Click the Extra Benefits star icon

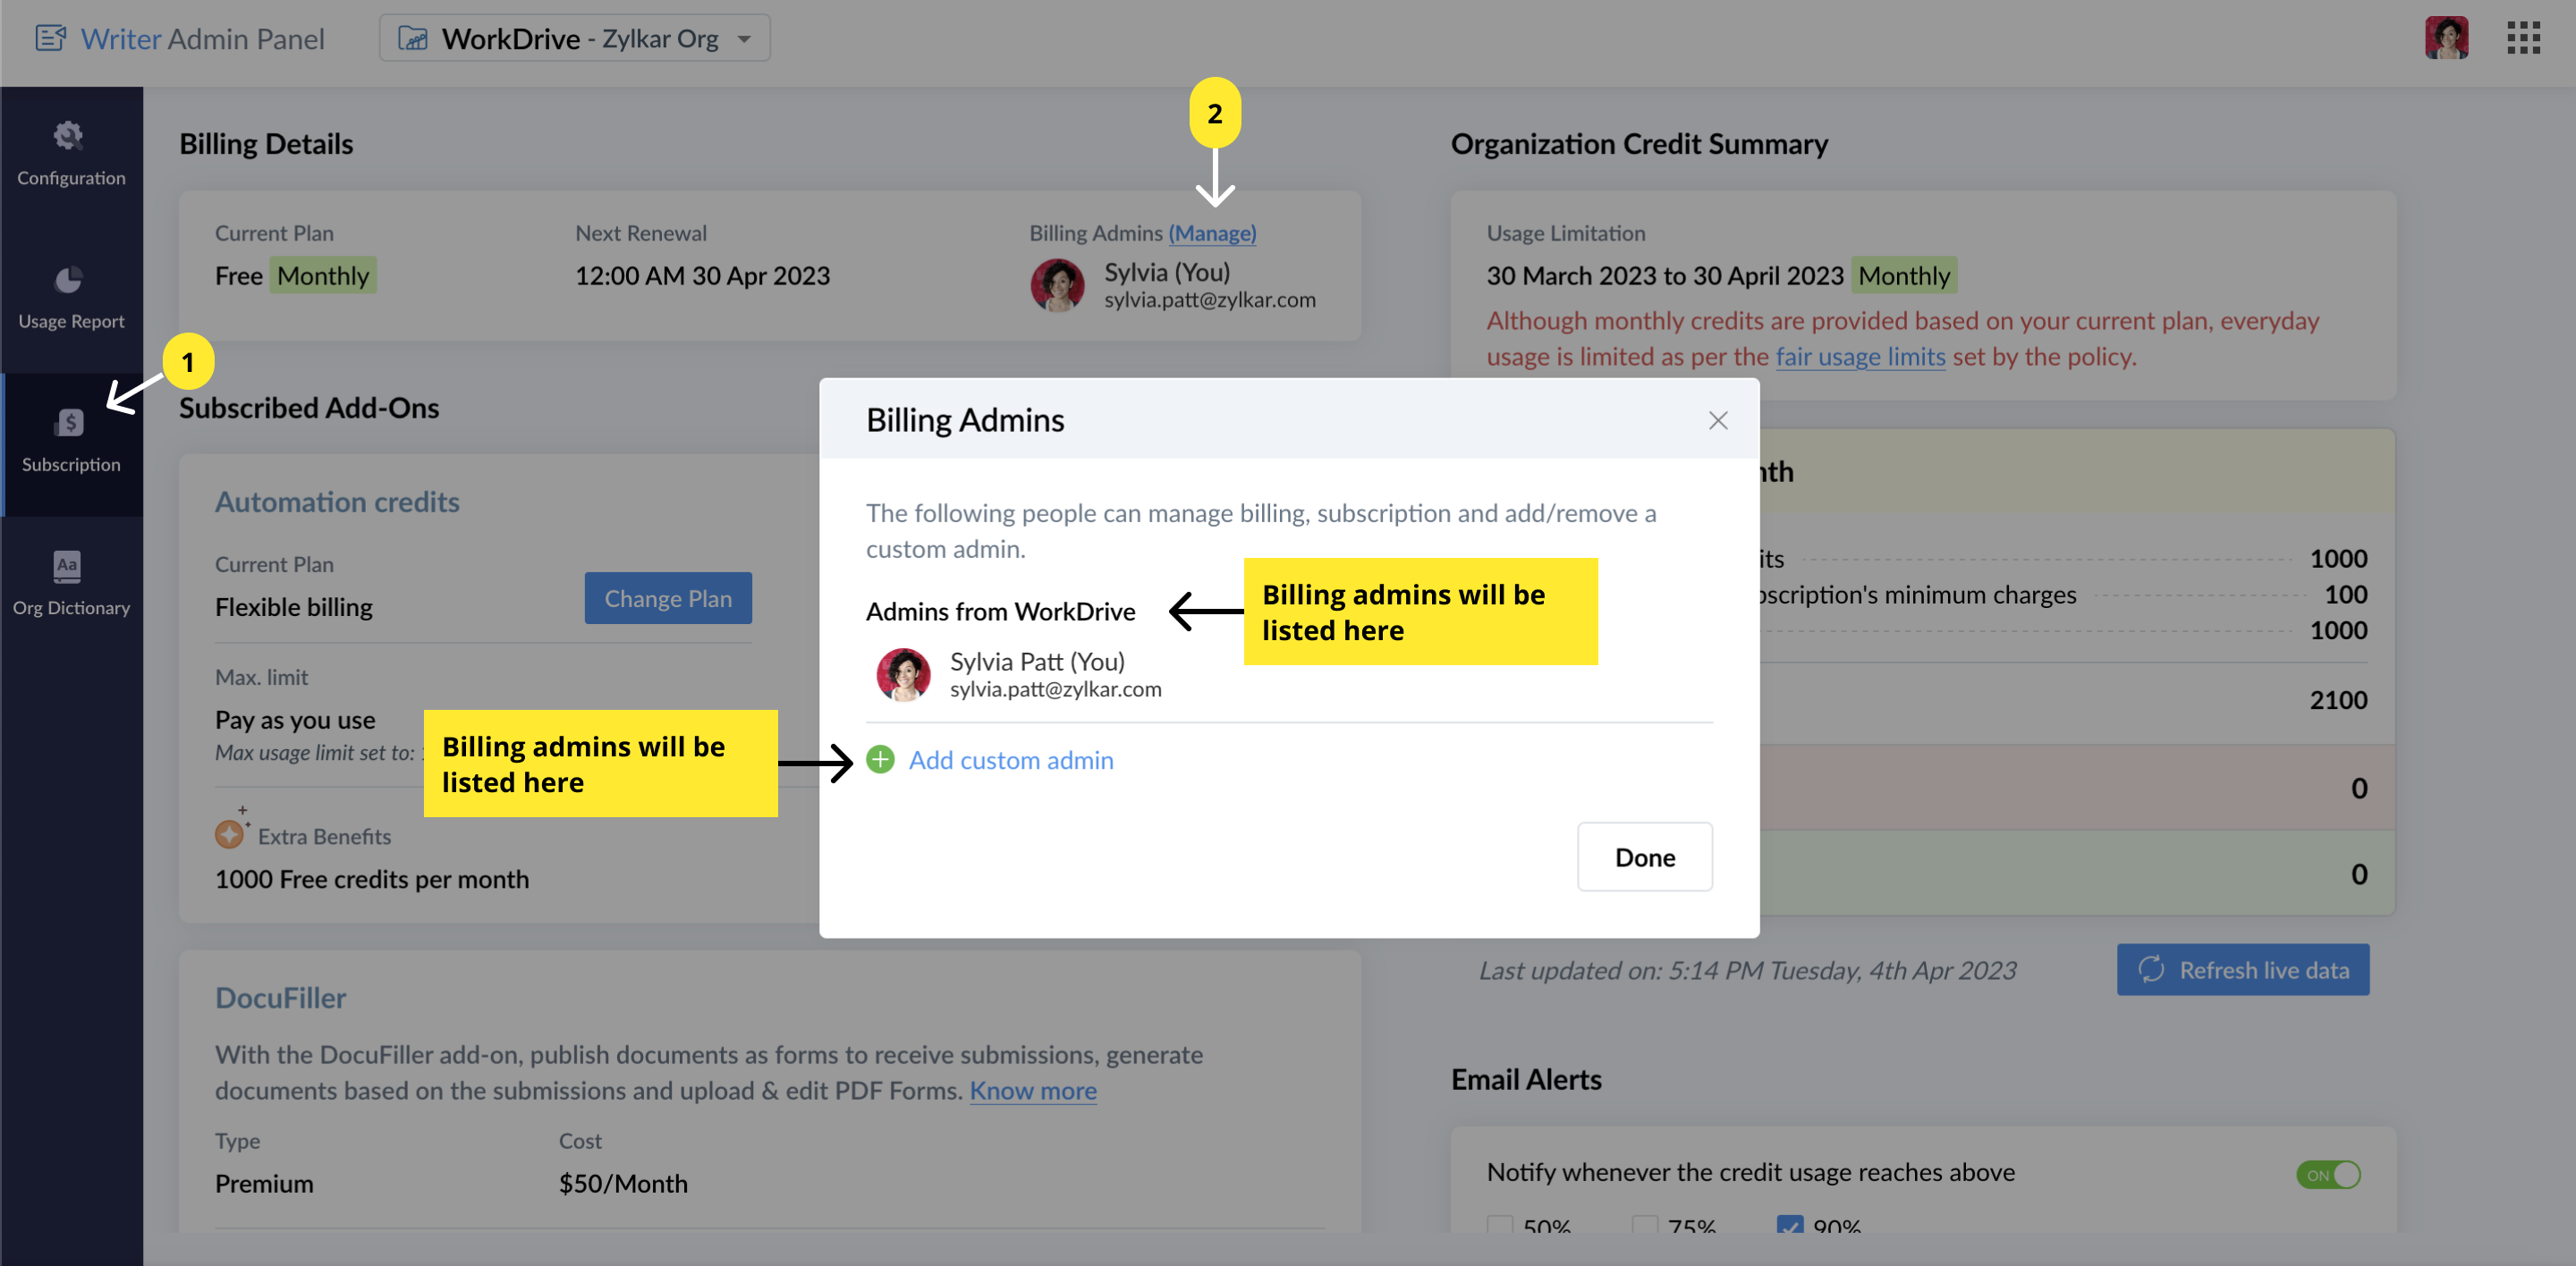231,831
